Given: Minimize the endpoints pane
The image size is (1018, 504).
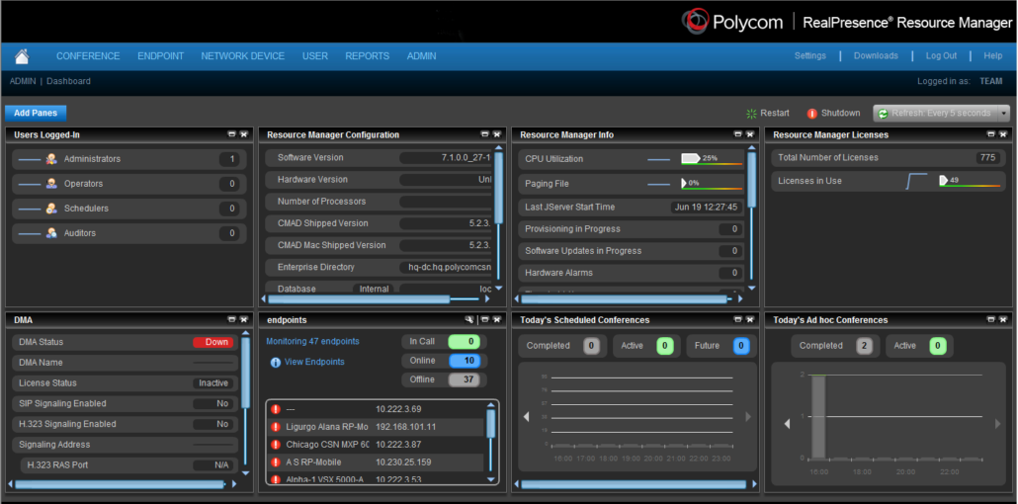Looking at the screenshot, I should point(484,319).
